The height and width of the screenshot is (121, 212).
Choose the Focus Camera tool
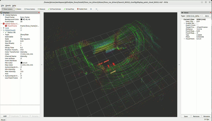29,9
